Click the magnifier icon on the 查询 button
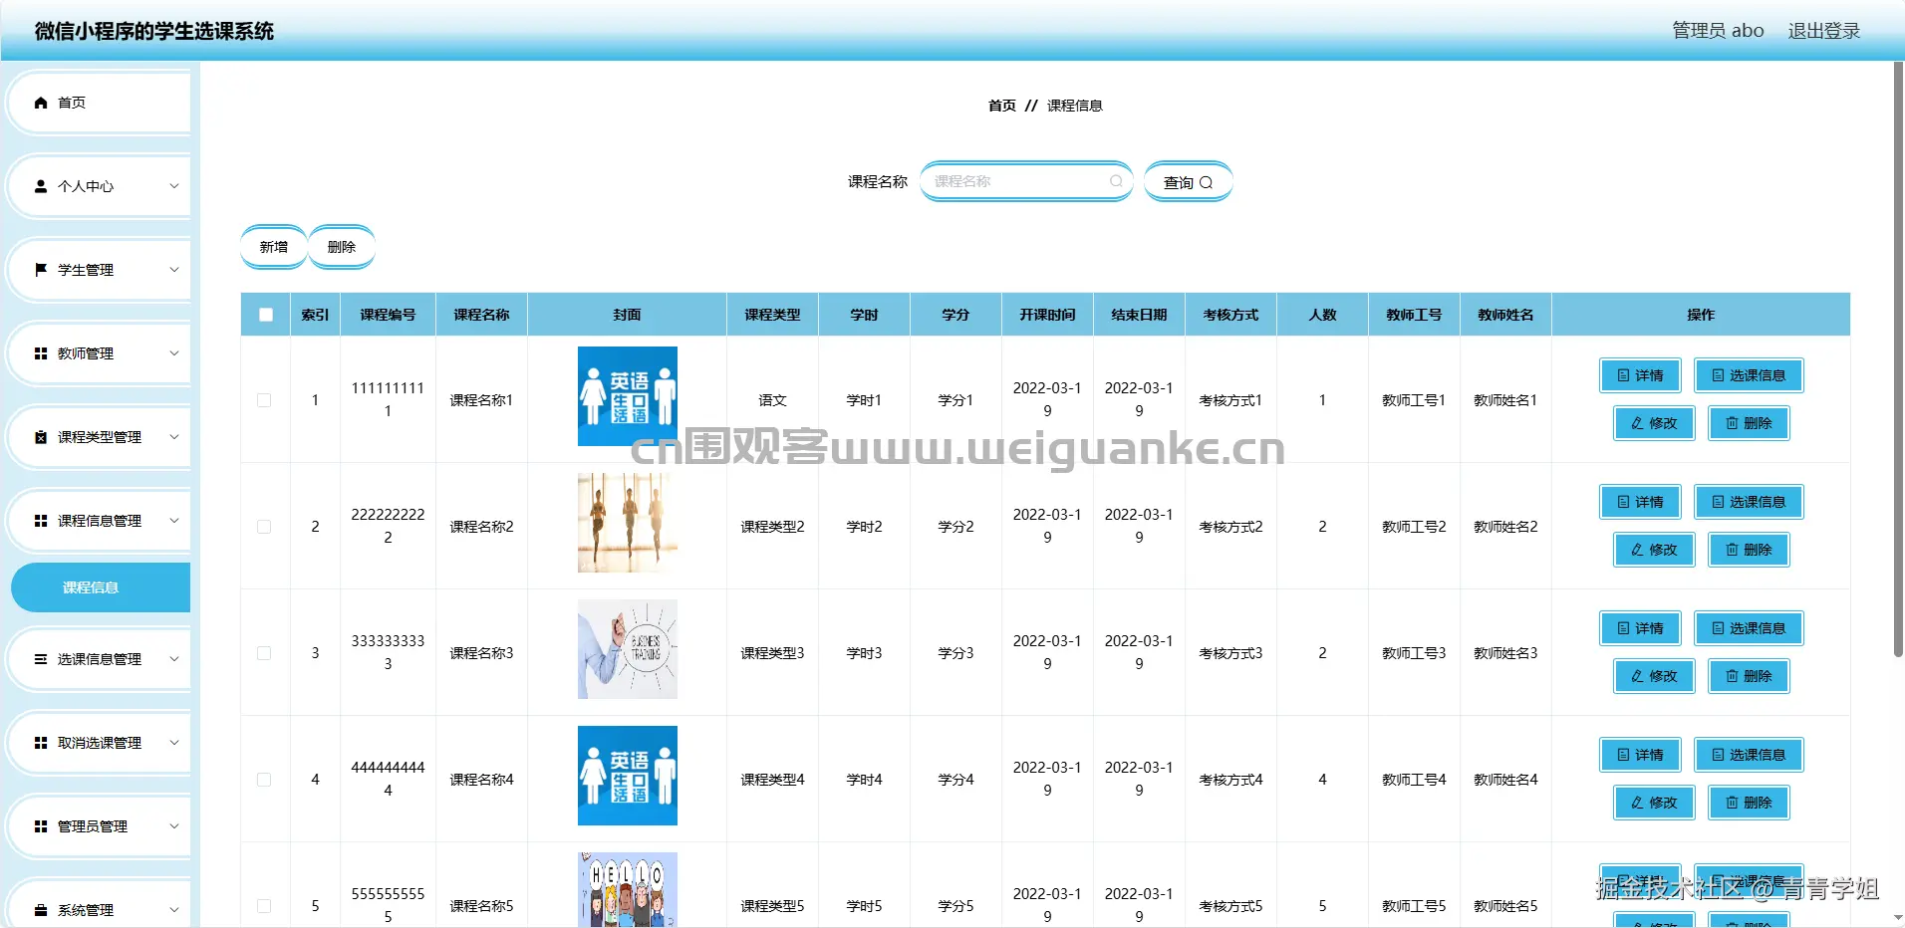The image size is (1905, 928). (x=1206, y=182)
